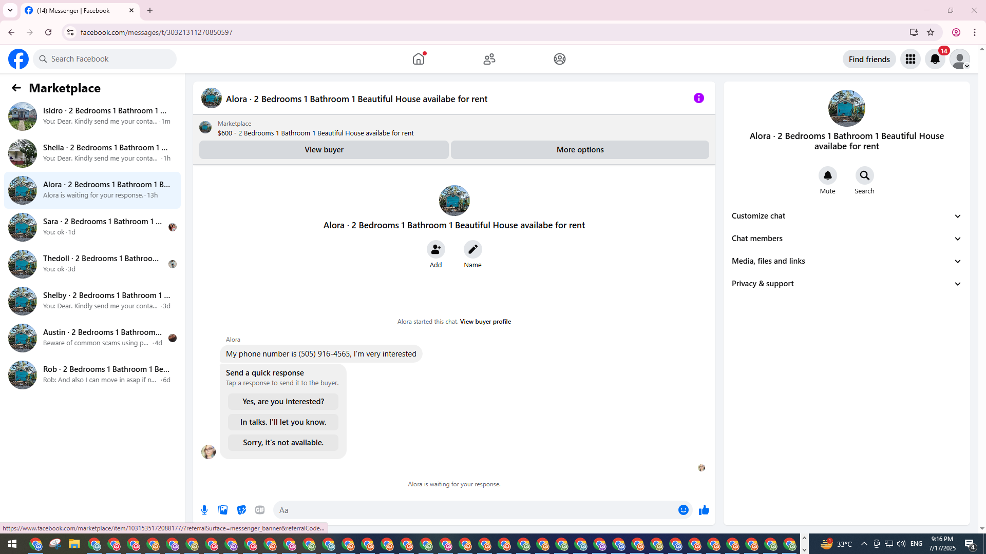
Task: Mute the Alora conversation
Action: [x=827, y=175]
